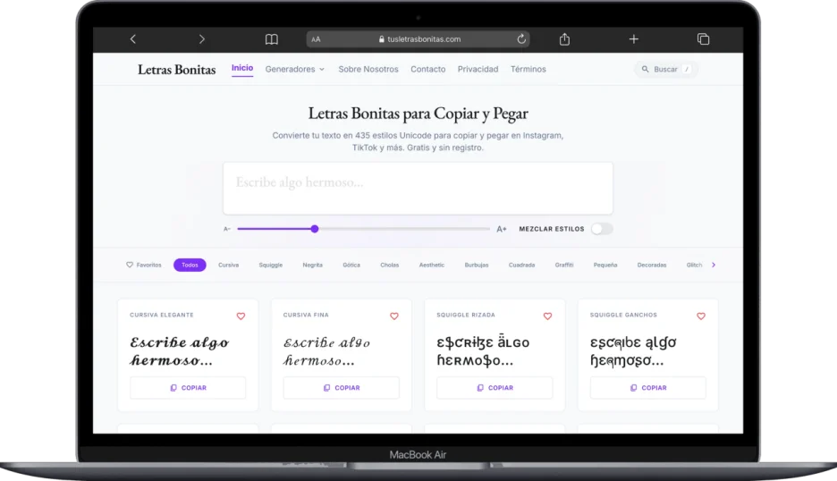This screenshot has height=481, width=837.
Task: Copy the Cursiva Fina text
Action: click(x=341, y=388)
